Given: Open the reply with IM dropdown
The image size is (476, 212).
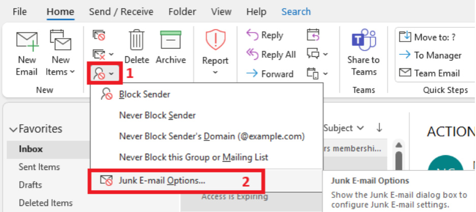Looking at the screenshot, I should pos(317,54).
